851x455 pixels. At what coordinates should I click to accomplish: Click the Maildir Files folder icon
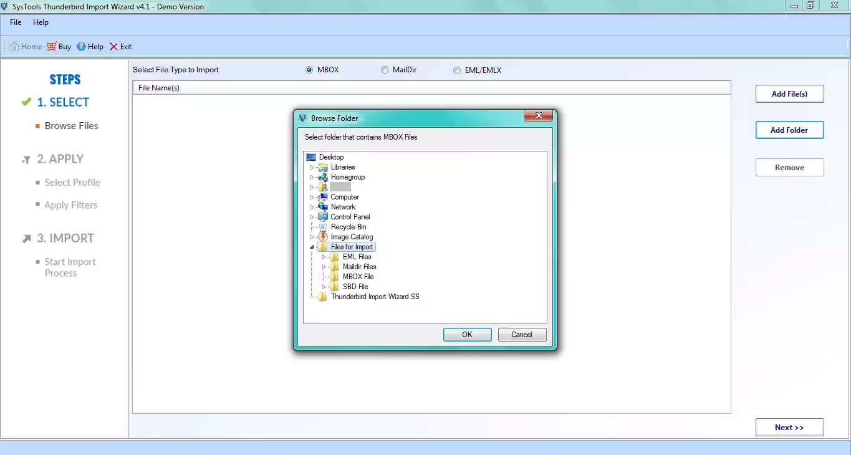click(335, 267)
